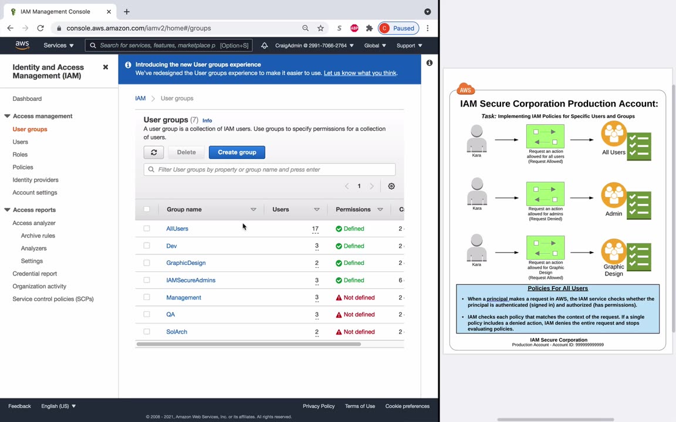Image resolution: width=676 pixels, height=422 pixels.
Task: Check the AllUsers group checkbox
Action: (147, 228)
